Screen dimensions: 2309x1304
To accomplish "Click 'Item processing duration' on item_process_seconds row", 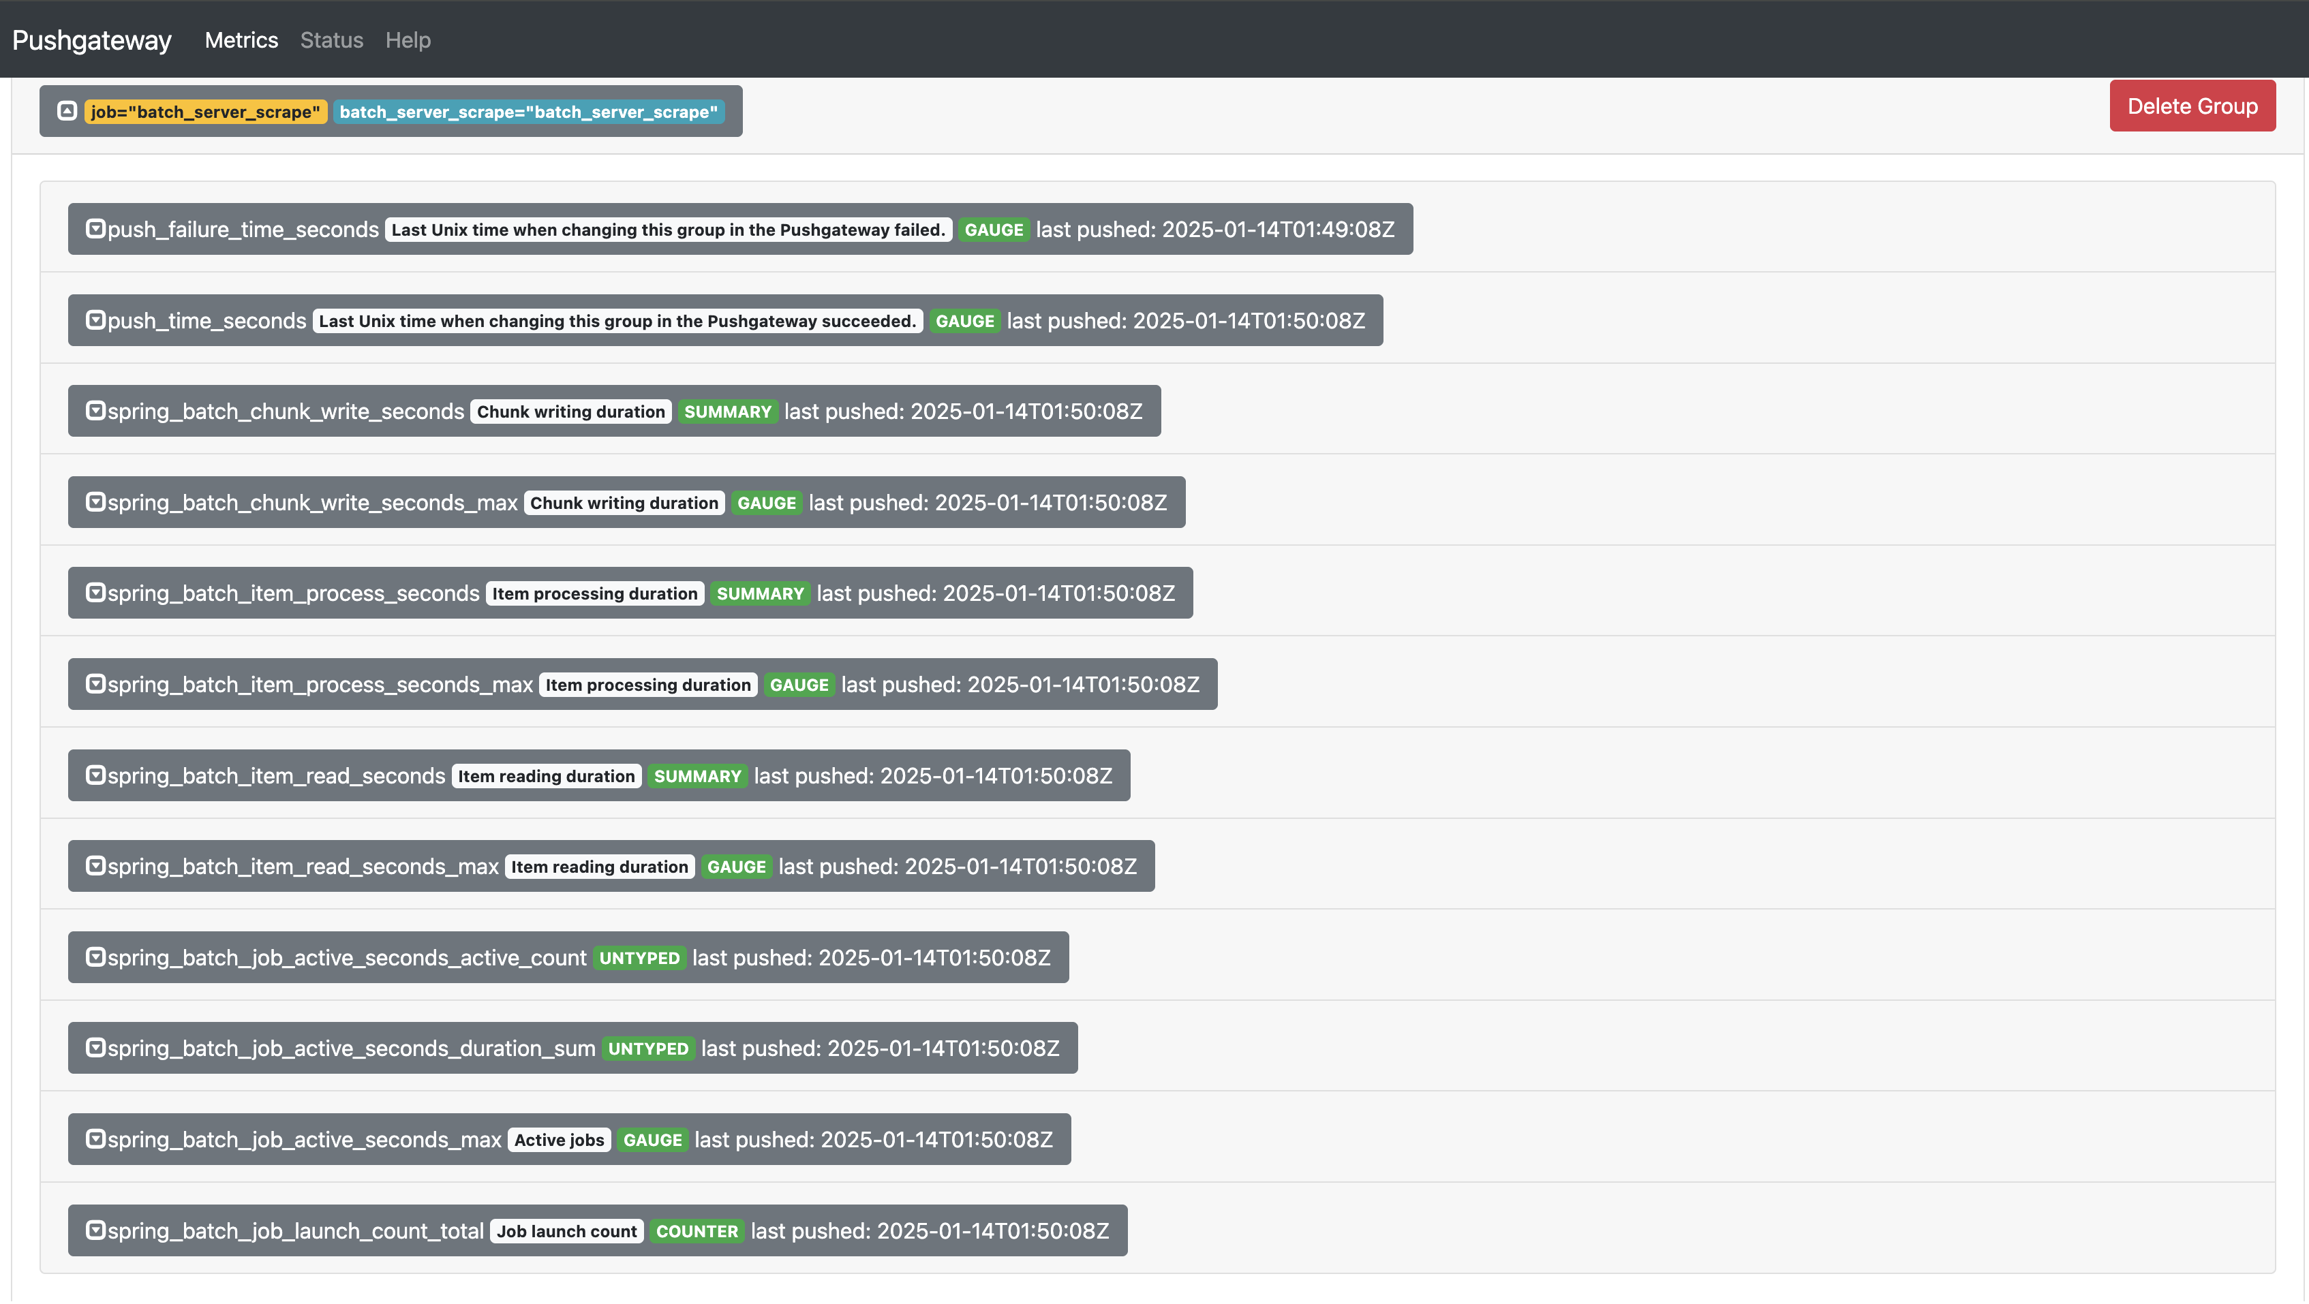I will pos(595,594).
